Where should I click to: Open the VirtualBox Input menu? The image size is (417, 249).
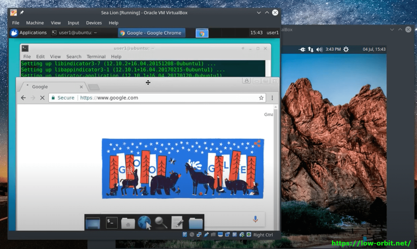73,23
